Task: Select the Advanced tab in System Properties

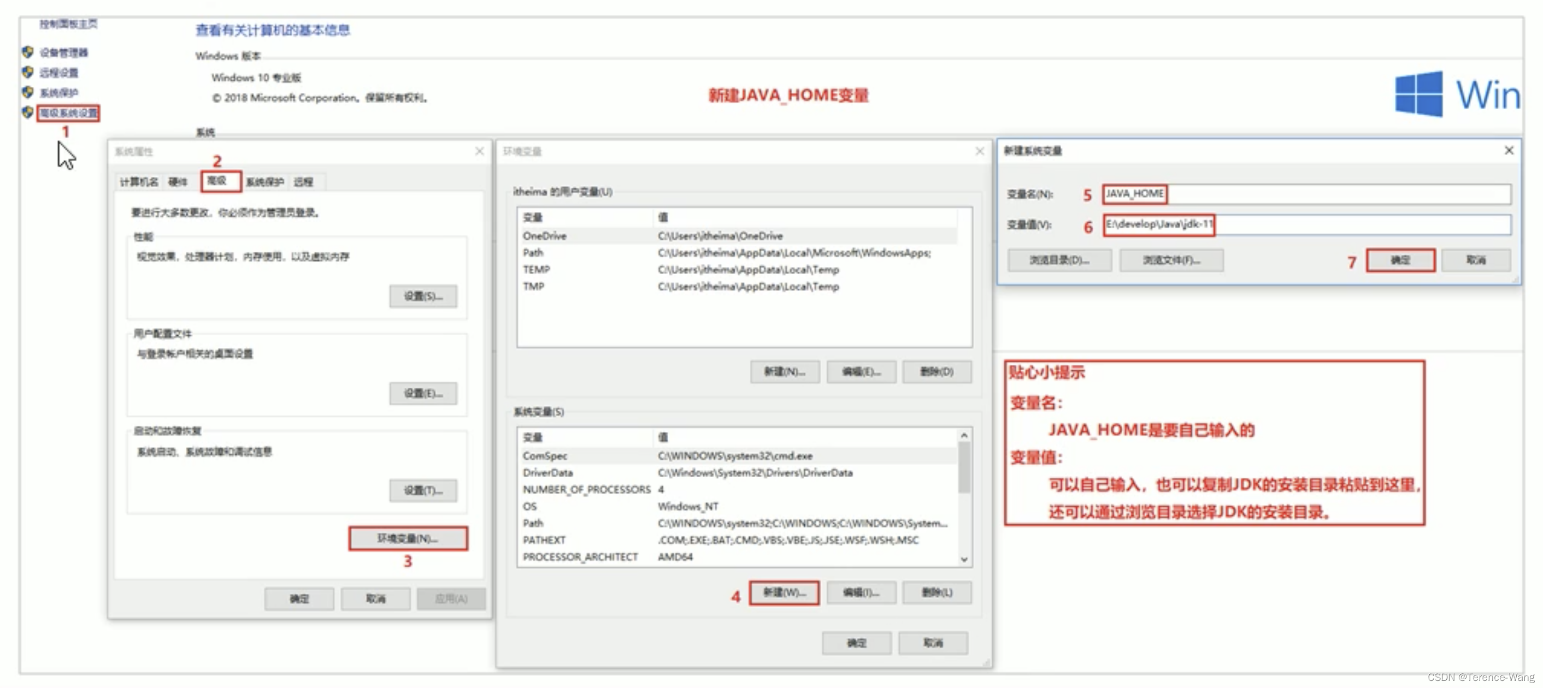Action: 221,181
